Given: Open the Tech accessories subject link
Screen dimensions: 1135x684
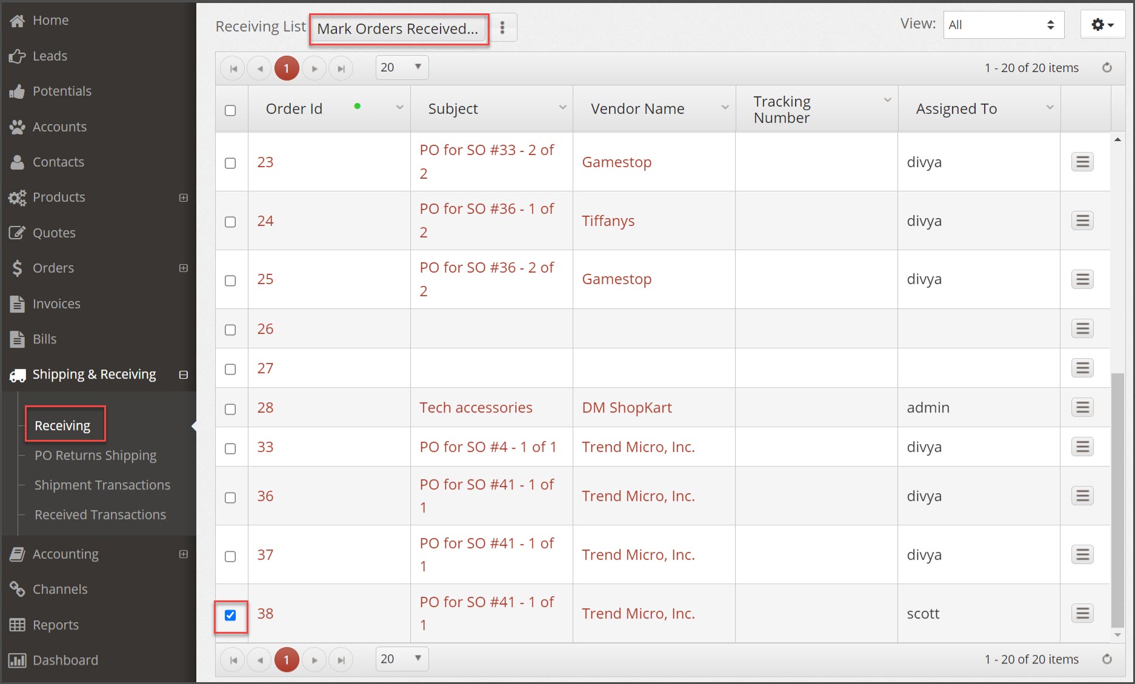Looking at the screenshot, I should 476,408.
